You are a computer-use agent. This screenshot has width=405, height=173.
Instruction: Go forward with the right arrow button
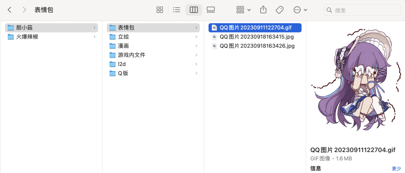tap(24, 10)
